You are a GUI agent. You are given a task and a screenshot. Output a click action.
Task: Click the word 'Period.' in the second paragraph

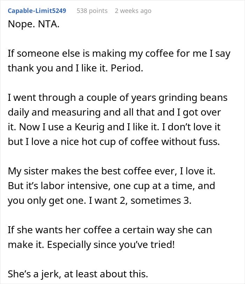point(127,68)
